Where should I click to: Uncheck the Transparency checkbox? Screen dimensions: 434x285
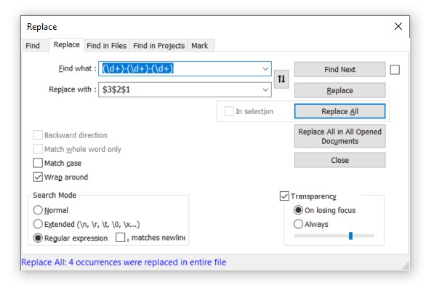pos(284,196)
